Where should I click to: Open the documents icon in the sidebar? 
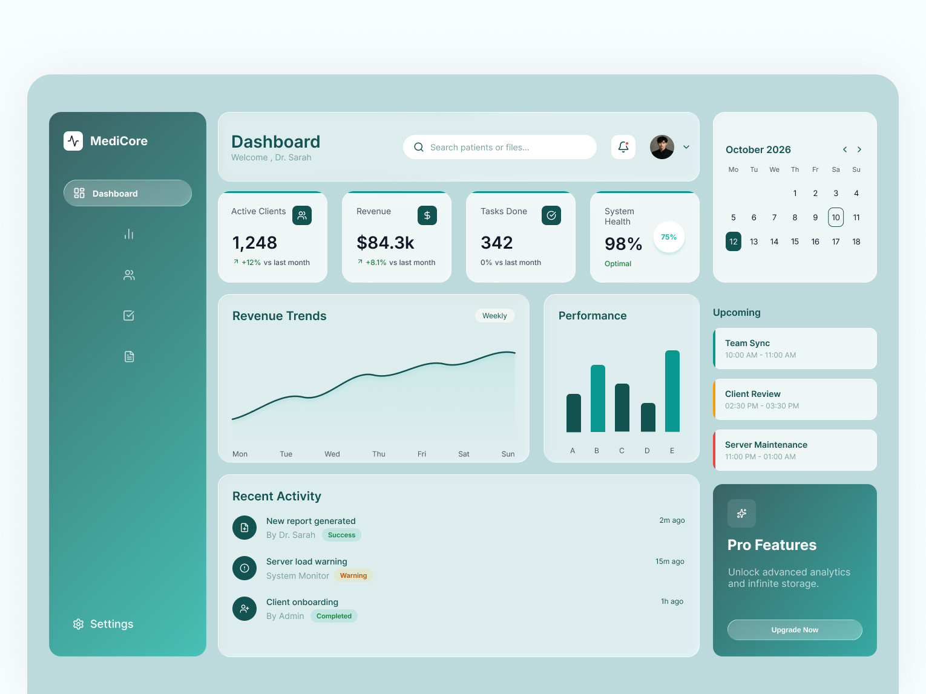(128, 356)
